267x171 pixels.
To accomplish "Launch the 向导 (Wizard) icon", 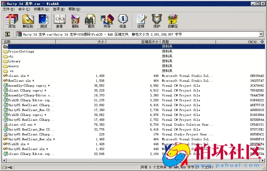I will click(107, 21).
